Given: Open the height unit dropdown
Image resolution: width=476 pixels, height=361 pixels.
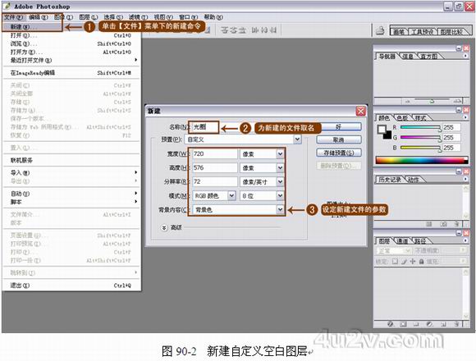Looking at the screenshot, I should click(280, 167).
